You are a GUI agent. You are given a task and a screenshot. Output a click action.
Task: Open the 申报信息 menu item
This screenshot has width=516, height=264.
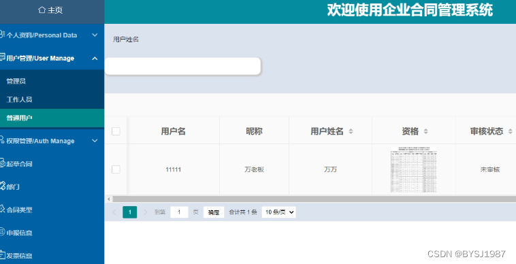click(52, 233)
